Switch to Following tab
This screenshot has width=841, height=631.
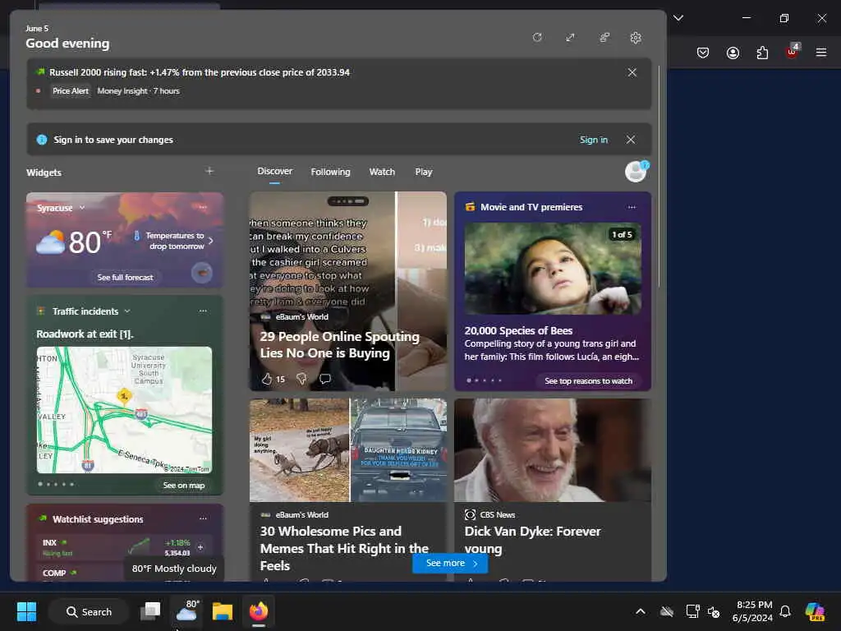[330, 172]
